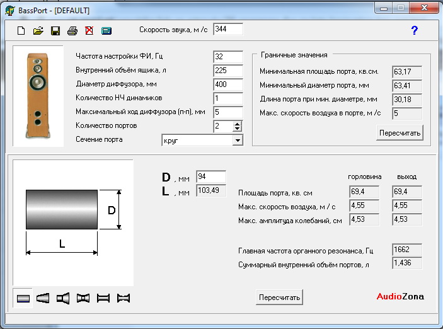
Task: Open the port cross-section dropdown
Action: click(237, 140)
